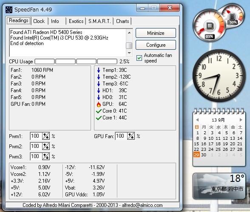Click the second CPU Usage bar
The image size is (250, 212).
click(65, 62)
